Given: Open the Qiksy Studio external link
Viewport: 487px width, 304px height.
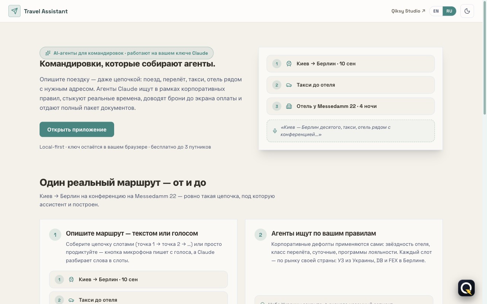Looking at the screenshot, I should point(408,11).
